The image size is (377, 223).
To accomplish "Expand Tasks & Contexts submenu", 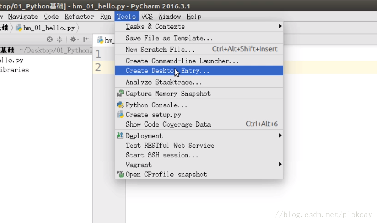I will pyautogui.click(x=199, y=26).
